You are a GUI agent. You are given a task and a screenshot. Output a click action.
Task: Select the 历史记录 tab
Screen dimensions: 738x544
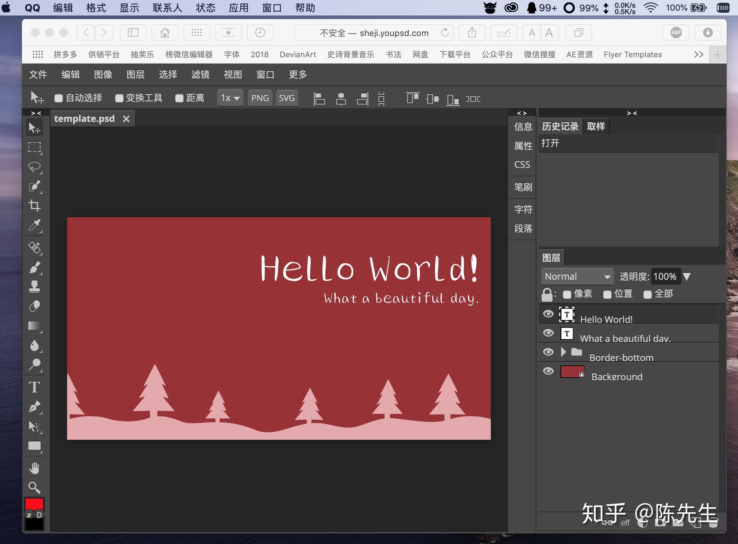(x=560, y=126)
